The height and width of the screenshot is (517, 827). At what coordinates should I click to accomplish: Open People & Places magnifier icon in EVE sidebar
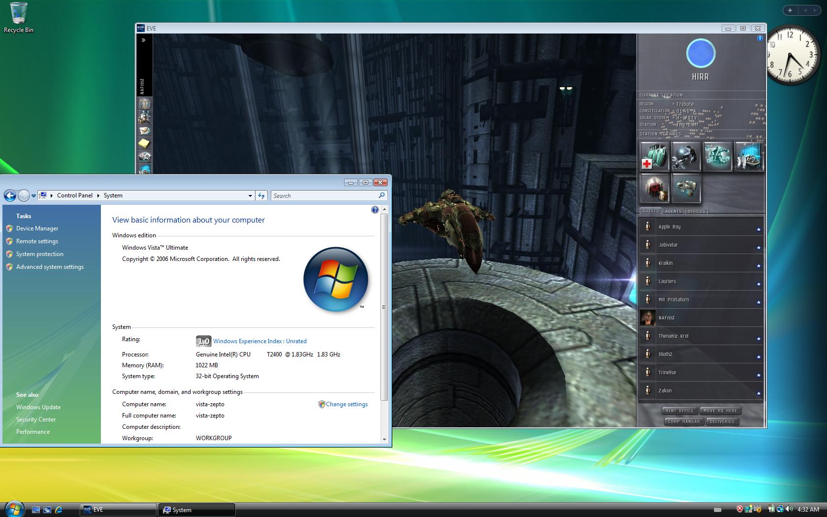tap(145, 117)
